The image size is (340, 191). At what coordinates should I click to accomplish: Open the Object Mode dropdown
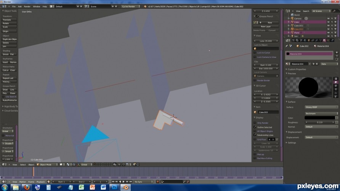pyautogui.click(x=47, y=165)
